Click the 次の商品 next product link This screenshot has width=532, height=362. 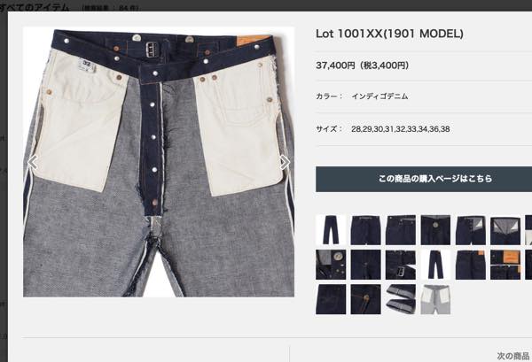coord(513,356)
